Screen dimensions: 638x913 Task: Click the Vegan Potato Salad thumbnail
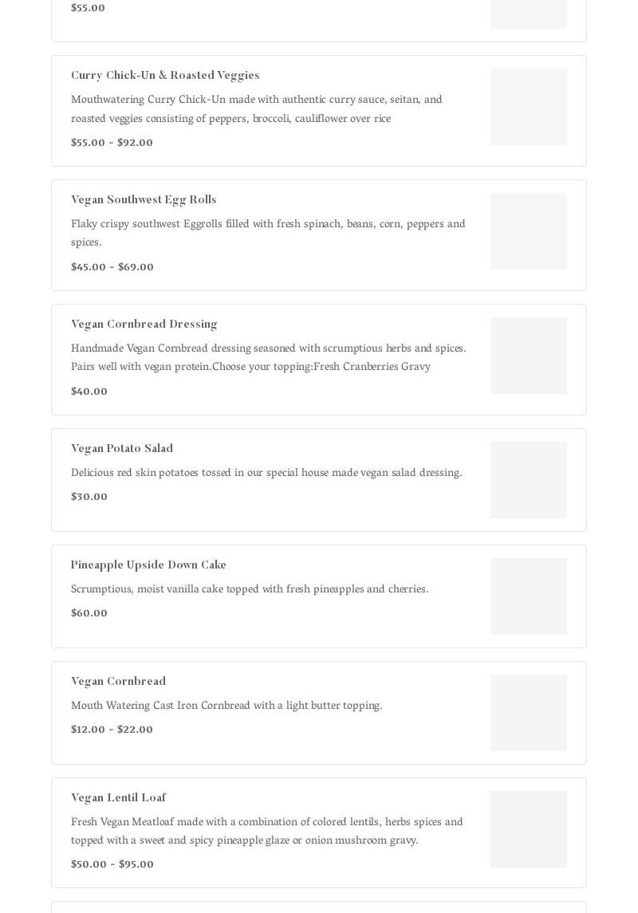[528, 480]
